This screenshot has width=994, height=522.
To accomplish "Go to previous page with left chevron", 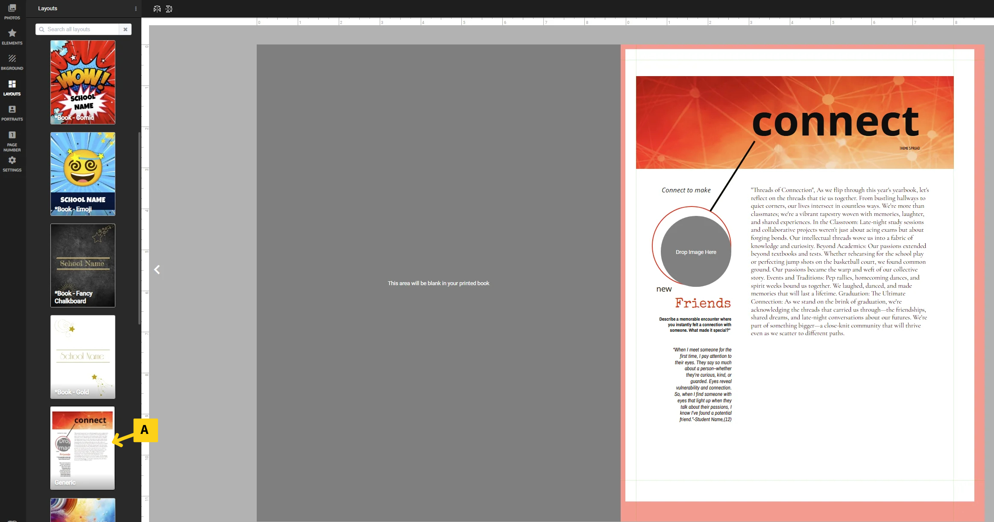I will 157,270.
